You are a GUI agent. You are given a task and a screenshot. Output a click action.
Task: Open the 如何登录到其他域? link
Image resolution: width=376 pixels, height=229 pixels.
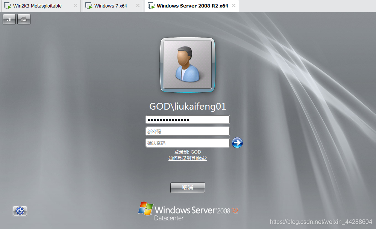188,158
